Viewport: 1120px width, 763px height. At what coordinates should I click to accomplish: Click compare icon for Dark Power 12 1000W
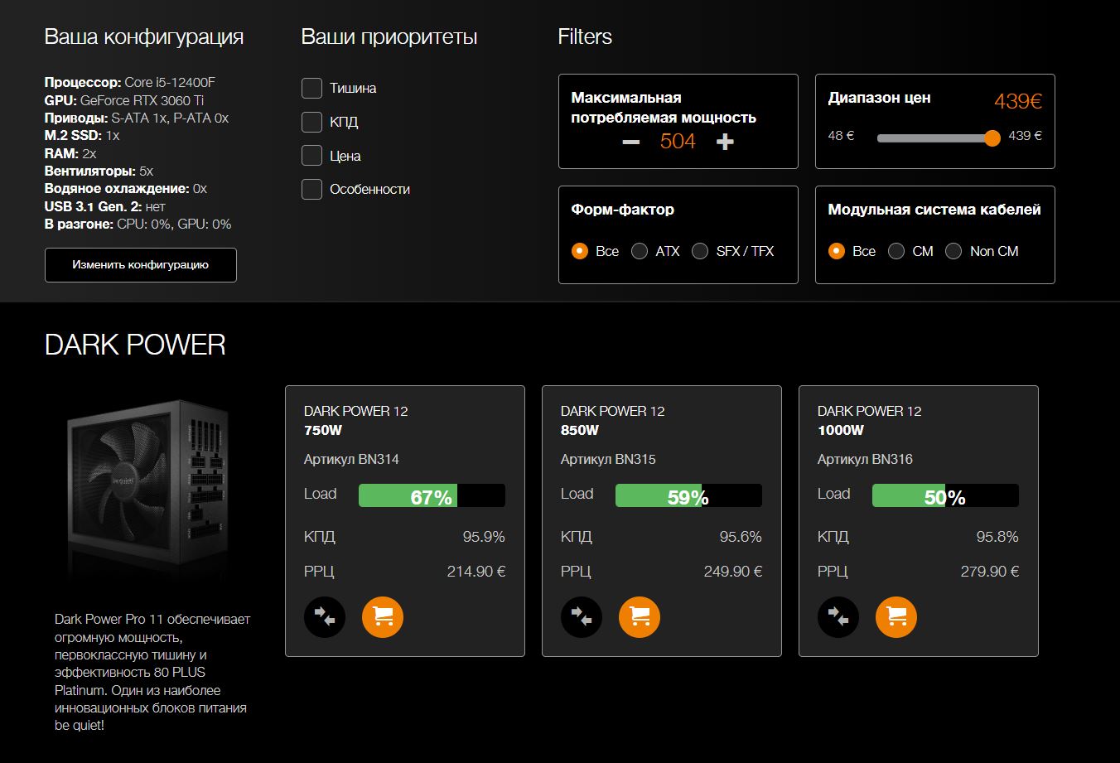point(838,617)
